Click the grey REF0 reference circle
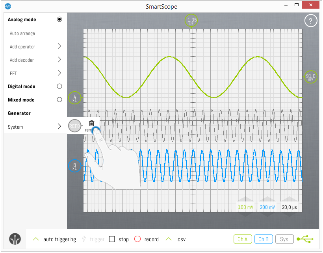Viewport: 323px width, 253px height. [74, 126]
